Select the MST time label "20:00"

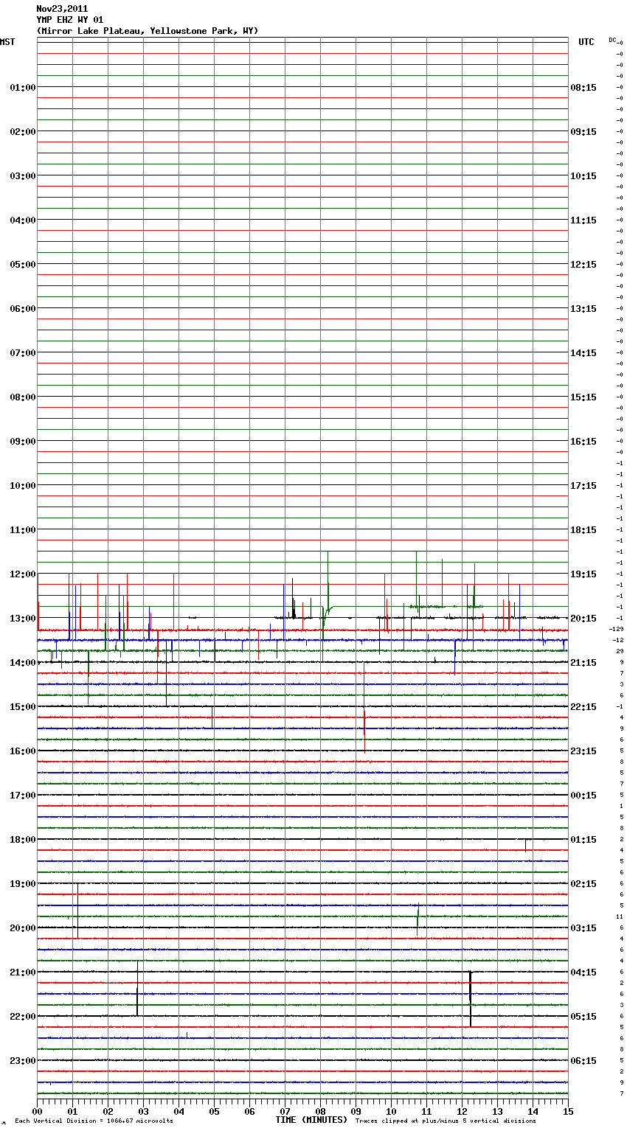(x=23, y=928)
